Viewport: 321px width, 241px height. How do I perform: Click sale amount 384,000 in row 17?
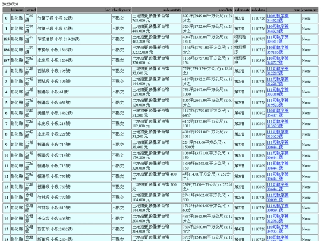coord(156,229)
